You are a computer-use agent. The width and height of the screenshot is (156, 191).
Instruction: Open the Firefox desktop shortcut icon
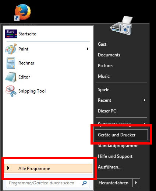click(x=23, y=12)
